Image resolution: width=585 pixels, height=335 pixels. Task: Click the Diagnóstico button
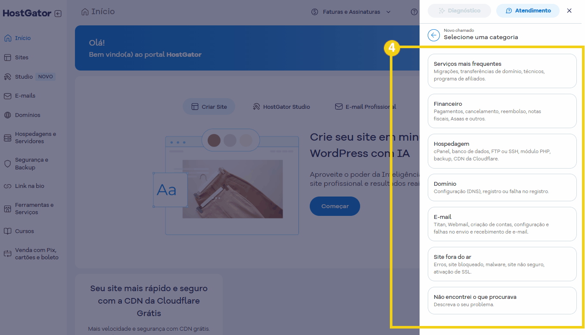459,11
